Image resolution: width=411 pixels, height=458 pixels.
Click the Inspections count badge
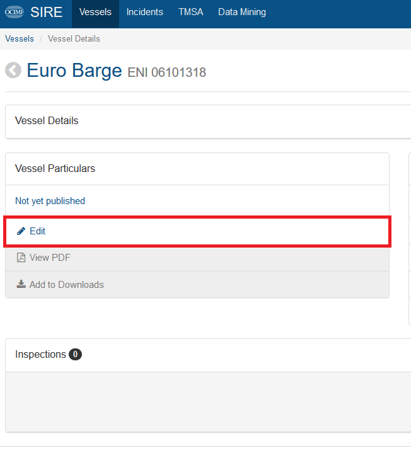tap(75, 354)
